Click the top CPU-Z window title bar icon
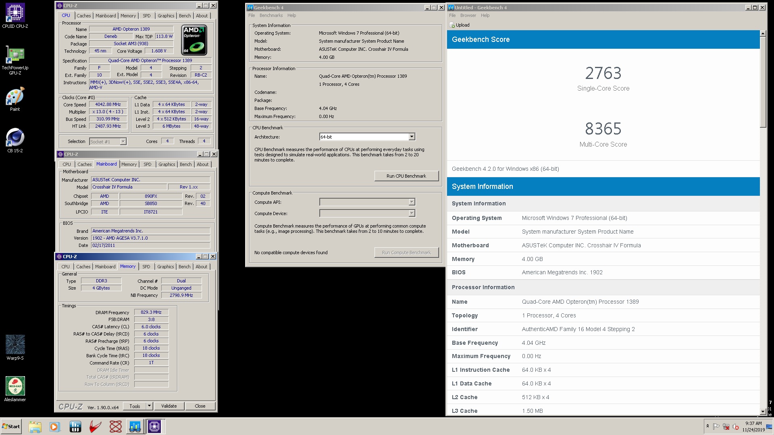This screenshot has width=774, height=435. [x=60, y=6]
